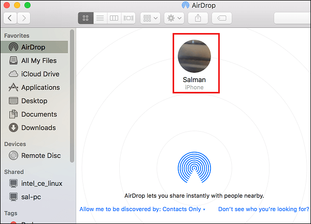Image resolution: width=311 pixels, height=224 pixels.
Task: Switch to icon view
Action: [86, 18]
